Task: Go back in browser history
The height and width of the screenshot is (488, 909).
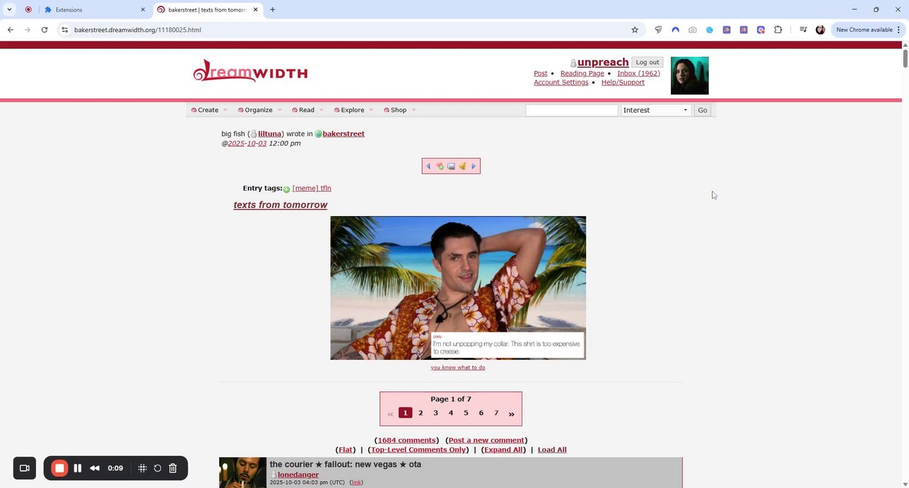Action: pyautogui.click(x=10, y=30)
